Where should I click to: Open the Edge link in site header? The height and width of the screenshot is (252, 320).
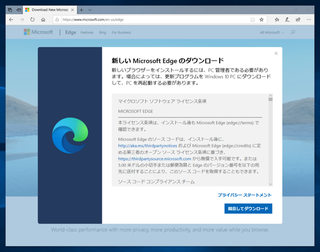pos(70,32)
